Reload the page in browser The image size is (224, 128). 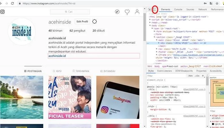pyautogui.click(x=12, y=3)
